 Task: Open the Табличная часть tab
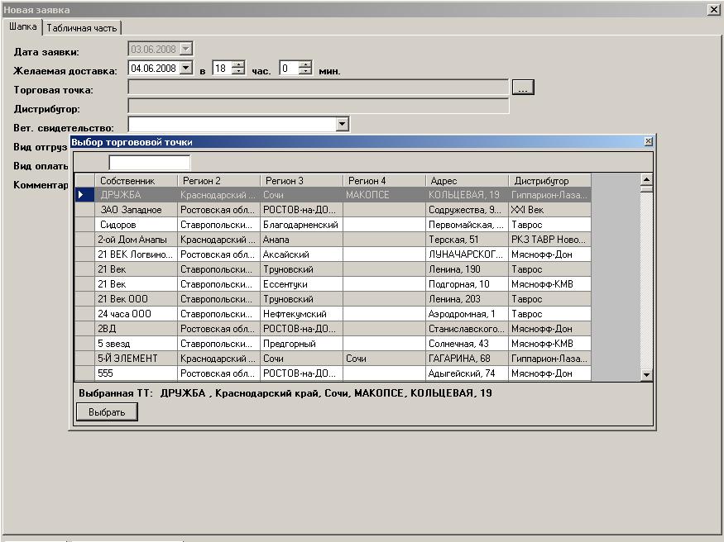pyautogui.click(x=82, y=28)
